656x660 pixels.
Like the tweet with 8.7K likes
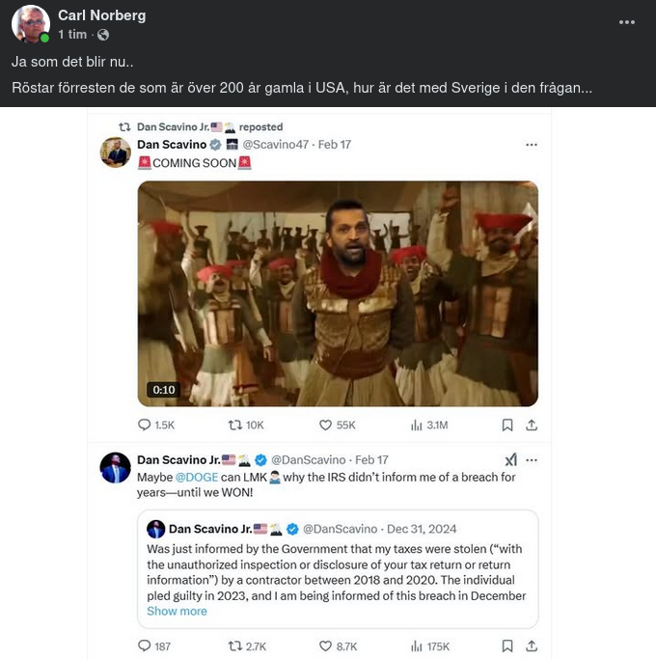click(326, 646)
